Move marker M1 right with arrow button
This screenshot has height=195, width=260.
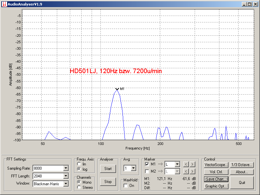point(192,164)
